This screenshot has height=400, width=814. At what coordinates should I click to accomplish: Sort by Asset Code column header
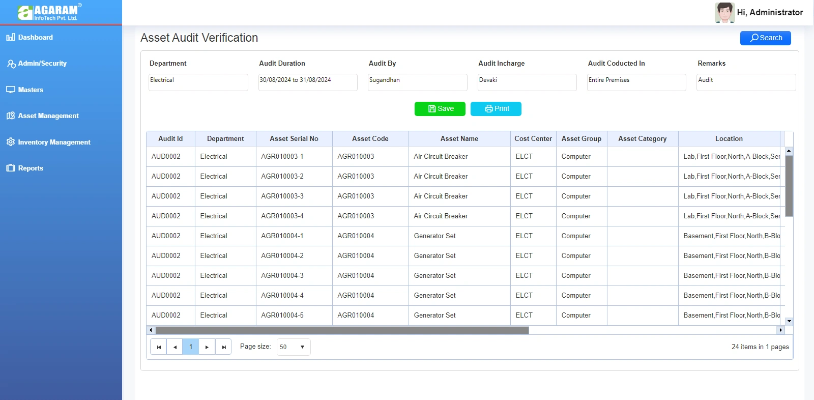(x=370, y=139)
